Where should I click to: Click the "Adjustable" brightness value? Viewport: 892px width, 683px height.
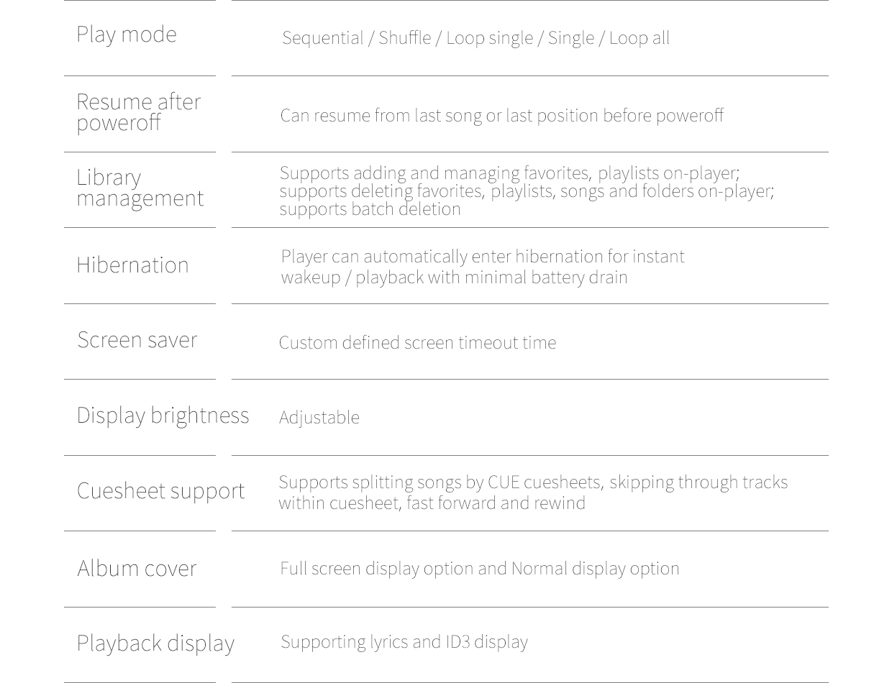[319, 417]
